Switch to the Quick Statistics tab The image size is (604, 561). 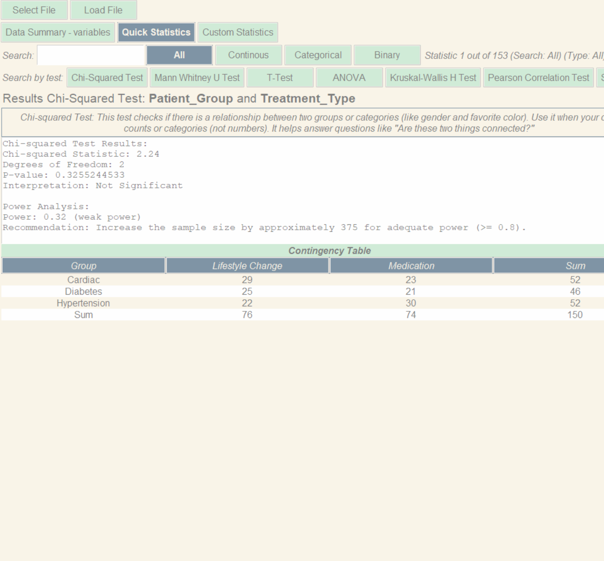(156, 32)
